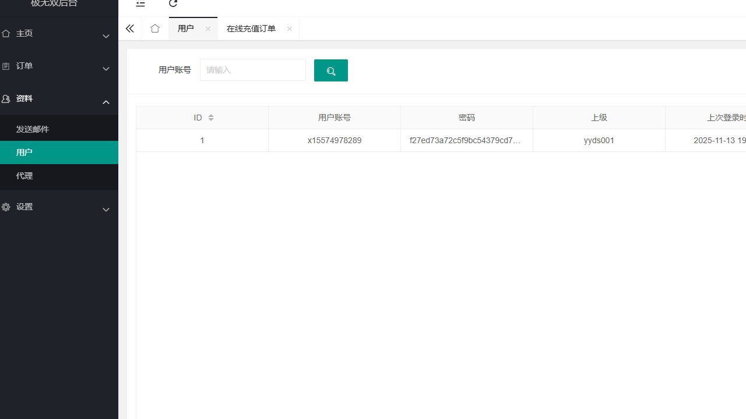Click the 用户账号 search input field
Screen dimensions: 746x419
tap(252, 70)
